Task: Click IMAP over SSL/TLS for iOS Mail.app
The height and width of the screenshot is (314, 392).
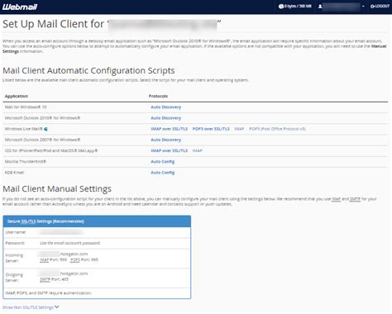Action: 169,150
